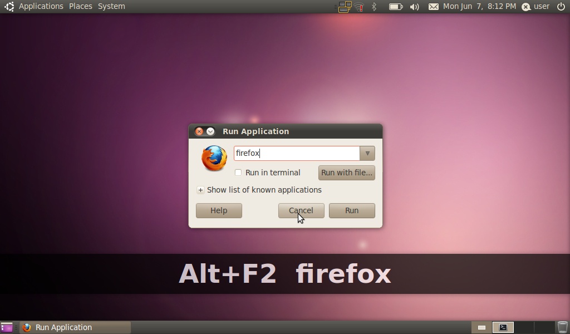This screenshot has height=334, width=570.
Task: Open the power session menu icon
Action: pyautogui.click(x=561, y=7)
